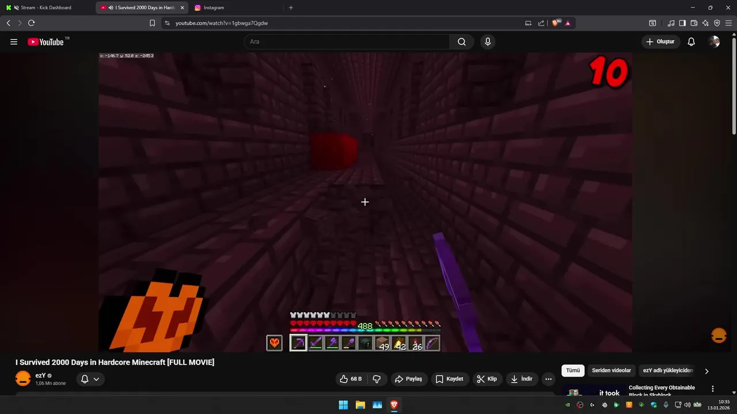Open clock and date in taskbar
737x414 pixels.
click(x=720, y=405)
